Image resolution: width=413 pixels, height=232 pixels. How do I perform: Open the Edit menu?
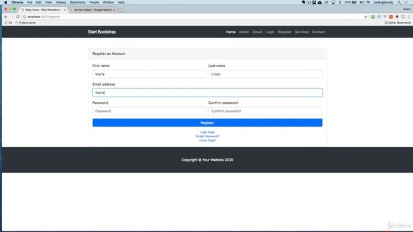tap(39, 3)
